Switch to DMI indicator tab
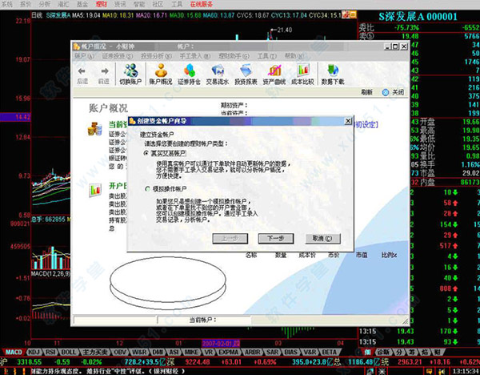Screen dimensions: 480x375 click(158, 352)
